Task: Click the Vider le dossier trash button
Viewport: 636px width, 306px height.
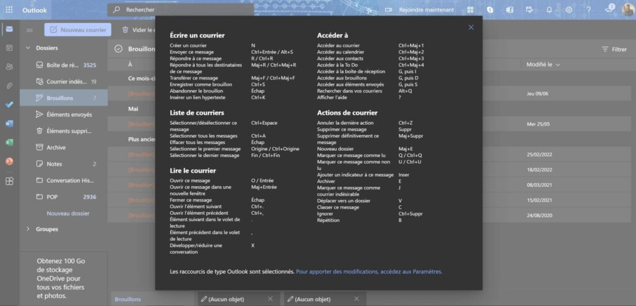Action: point(138,30)
